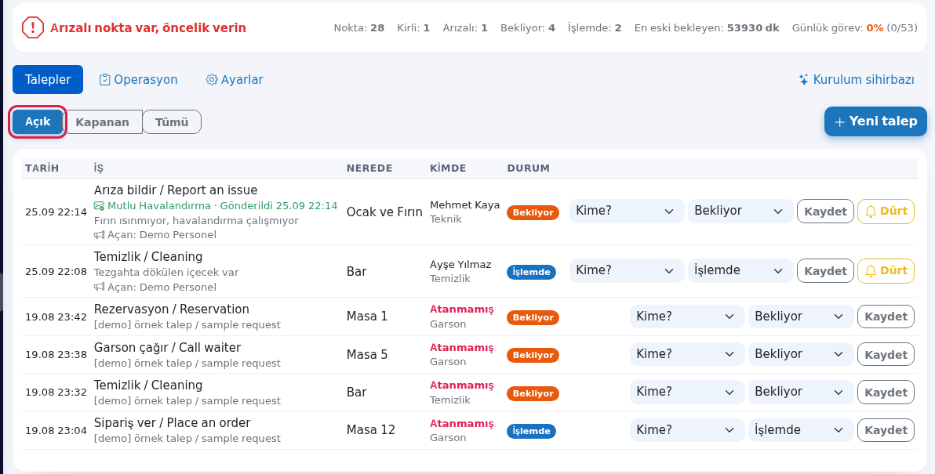Open Kime? dropdown for Rezervasyon row

(x=687, y=317)
